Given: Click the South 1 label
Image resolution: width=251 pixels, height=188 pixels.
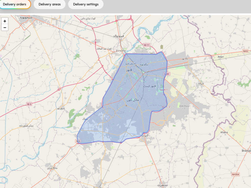Looking at the screenshot, I should pyautogui.click(x=164, y=90).
